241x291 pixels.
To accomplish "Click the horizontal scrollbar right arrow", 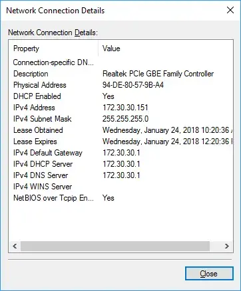I will (x=227, y=246).
